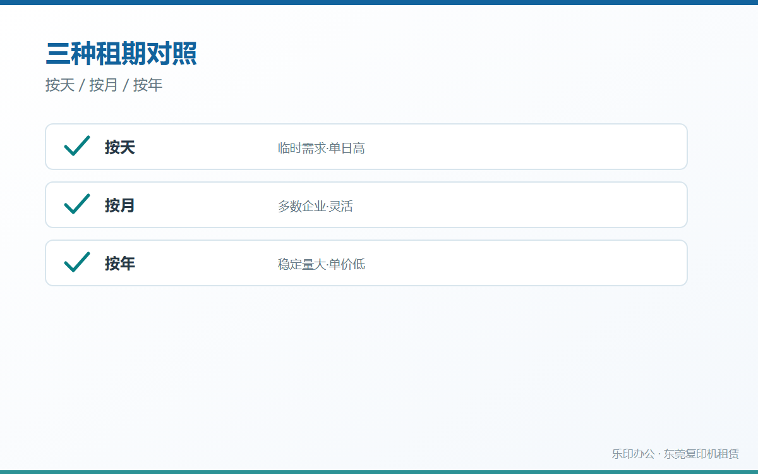
Task: Select the 按月 row label
Action: [x=120, y=206]
